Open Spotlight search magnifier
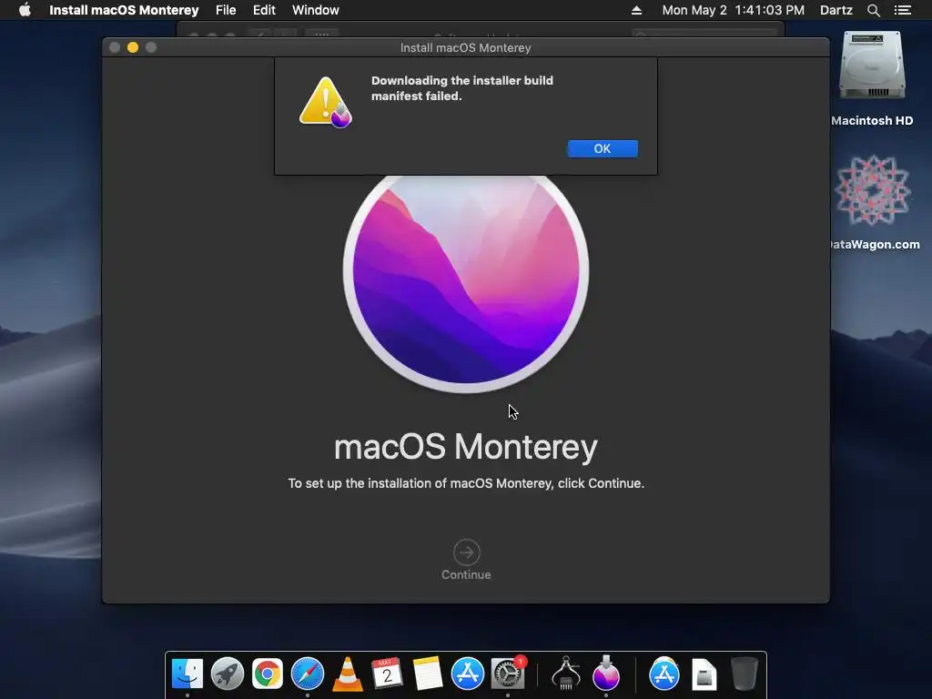Viewport: 932px width, 699px height. pyautogui.click(x=873, y=10)
